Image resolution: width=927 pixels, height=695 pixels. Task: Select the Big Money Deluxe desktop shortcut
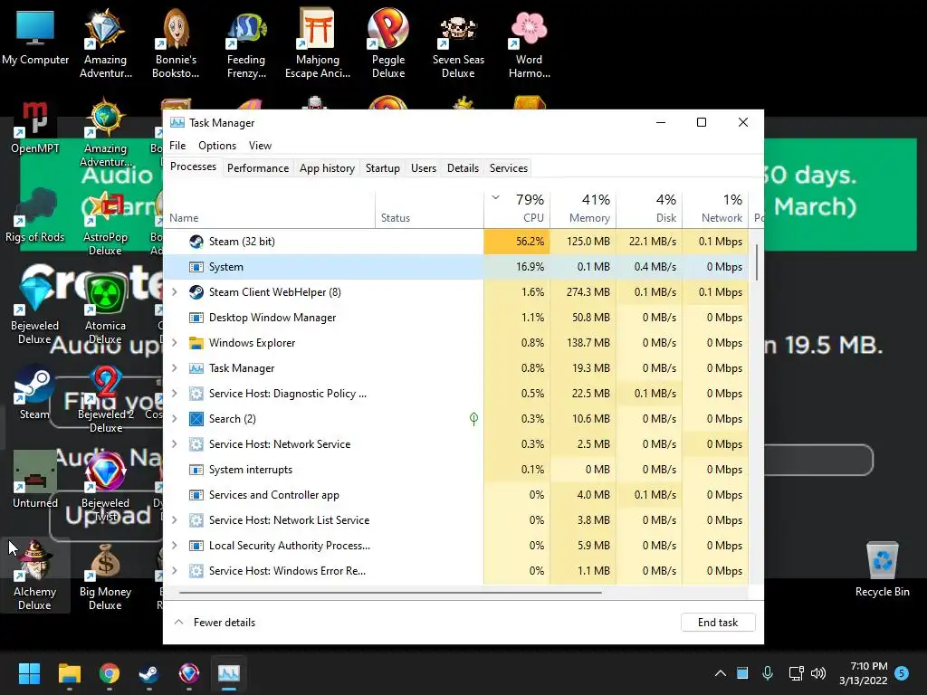click(105, 576)
